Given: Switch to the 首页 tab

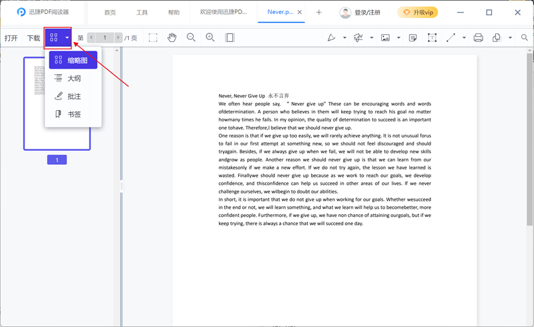Looking at the screenshot, I should tap(110, 13).
